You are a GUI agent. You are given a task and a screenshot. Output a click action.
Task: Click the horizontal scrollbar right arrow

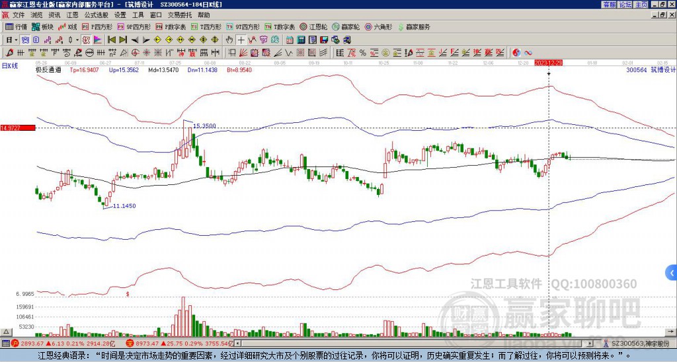point(590,344)
